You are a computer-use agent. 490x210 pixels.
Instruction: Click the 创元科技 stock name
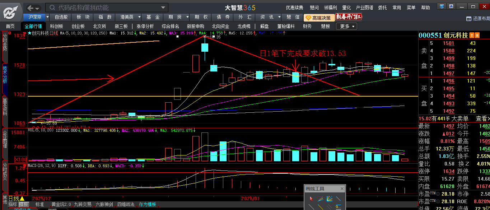pyautogui.click(x=456, y=35)
